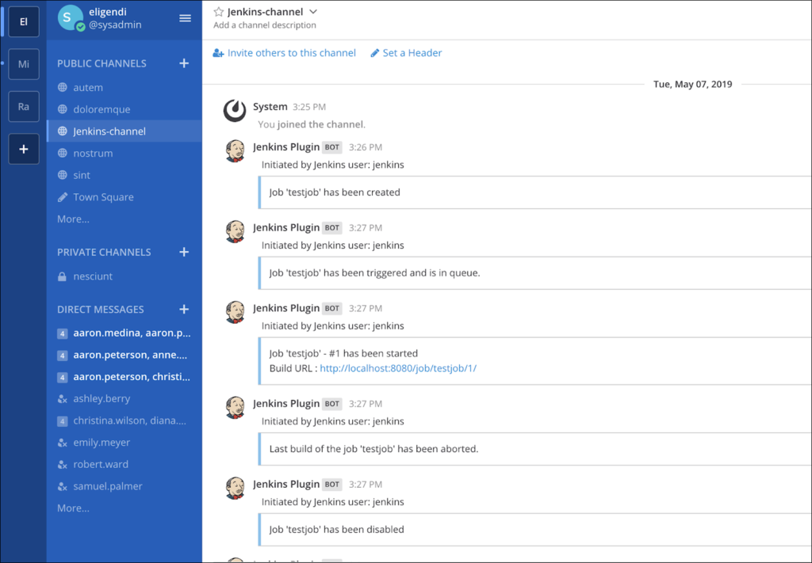Screen dimensions: 812x563
Task: Click the PUBLIC CHANNELS section heading
Action: (x=101, y=63)
